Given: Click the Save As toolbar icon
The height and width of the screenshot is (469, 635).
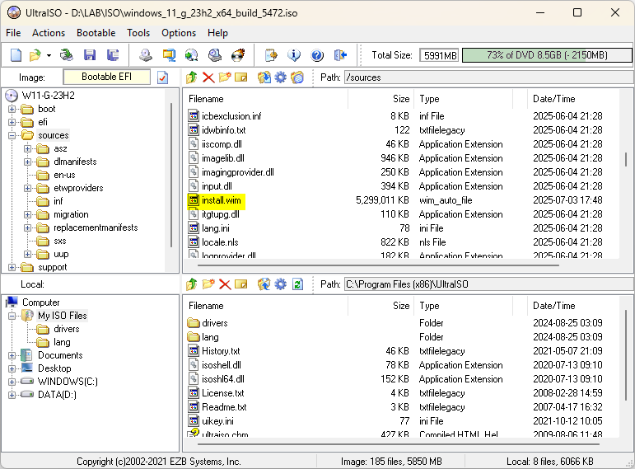Looking at the screenshot, I should click(x=113, y=54).
